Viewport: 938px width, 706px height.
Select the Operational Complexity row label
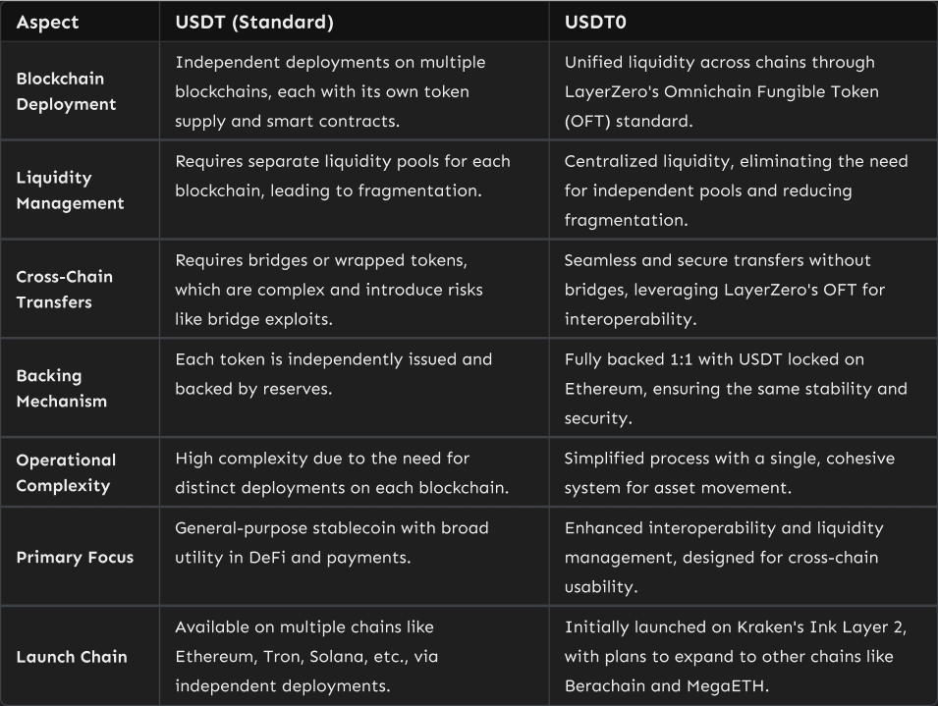pos(66,472)
